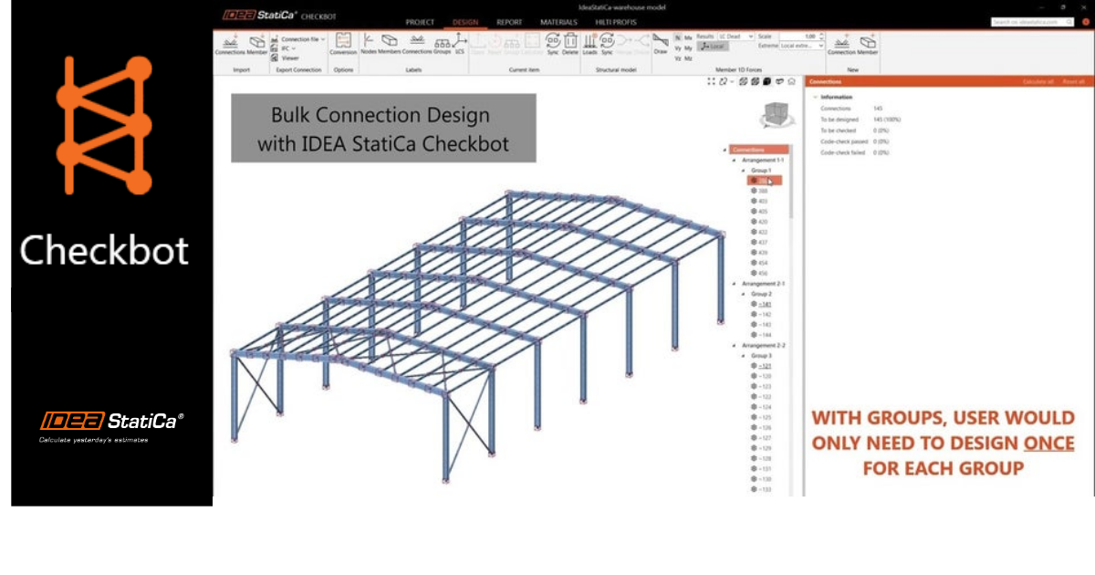Toggle Connections labels icon
Viewport: 1095px width, 575px height.
417,40
